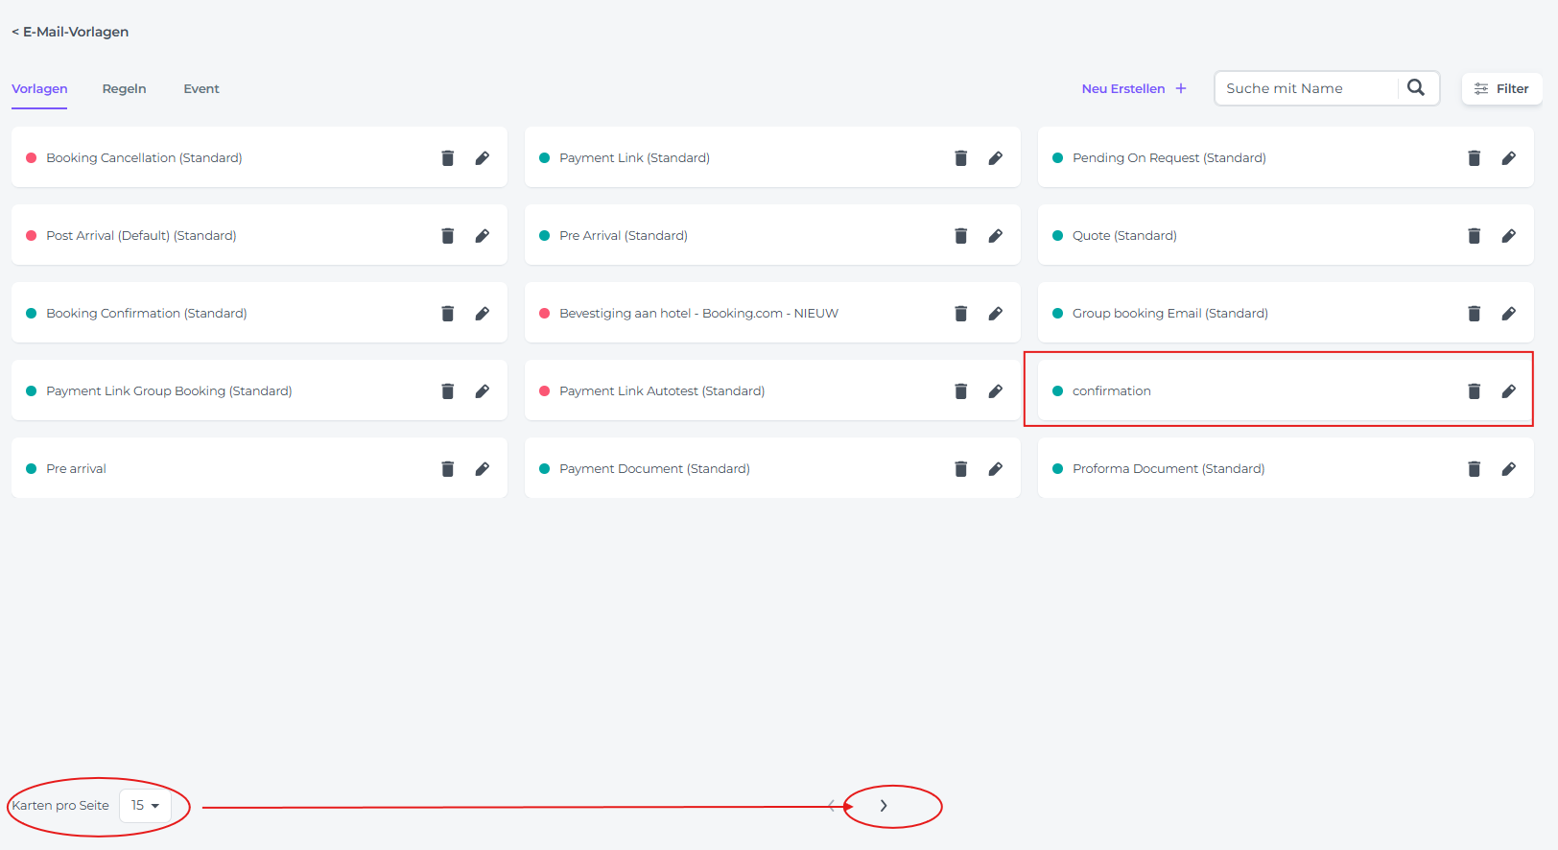Click the search magnifier icon

click(x=1415, y=88)
